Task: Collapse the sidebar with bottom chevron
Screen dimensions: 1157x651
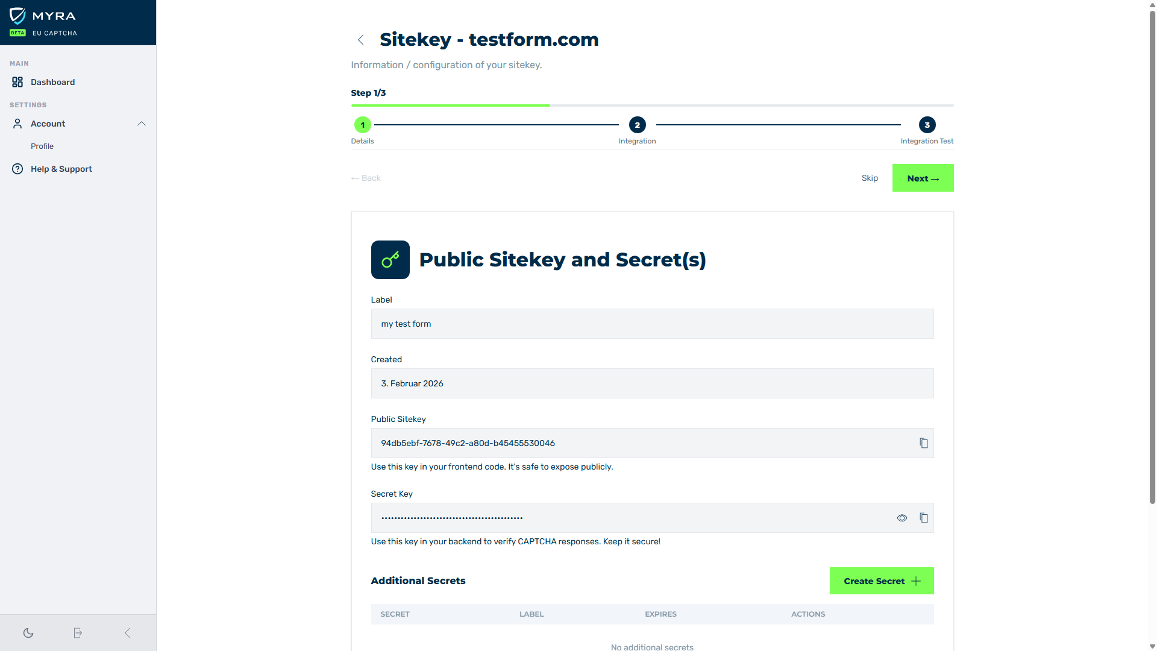Action: point(127,633)
